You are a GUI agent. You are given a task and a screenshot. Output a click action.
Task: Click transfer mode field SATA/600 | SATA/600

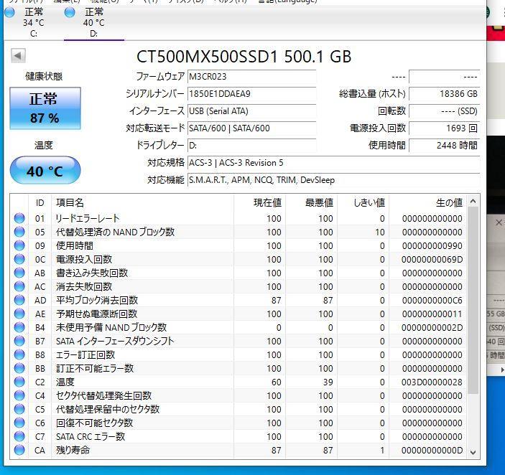point(251,128)
